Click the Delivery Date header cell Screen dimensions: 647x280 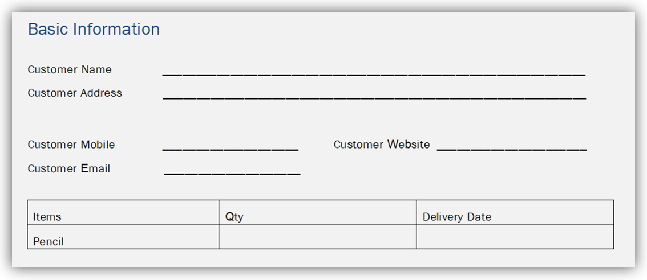coord(515,212)
